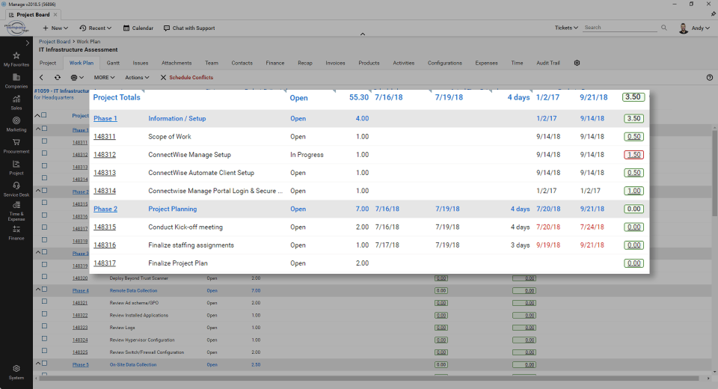Open the Service Desk module

click(x=16, y=189)
